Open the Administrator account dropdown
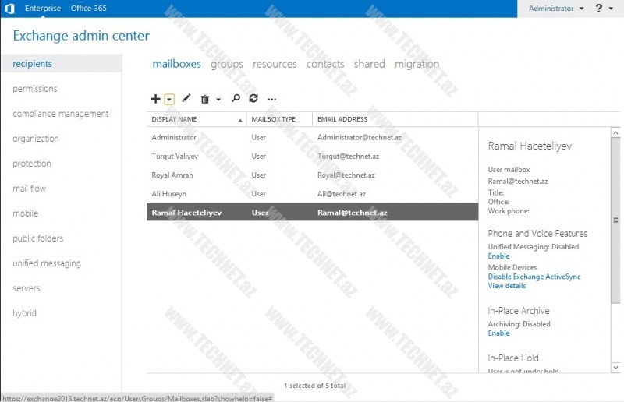 coord(555,9)
